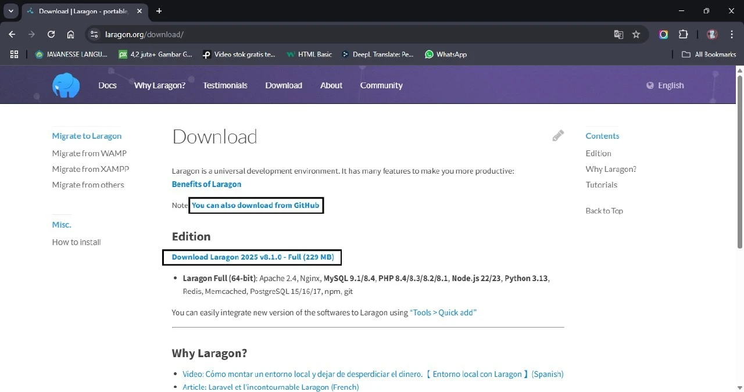Click Migrate to Laragon sidebar heading
Image resolution: width=744 pixels, height=392 pixels.
point(87,136)
